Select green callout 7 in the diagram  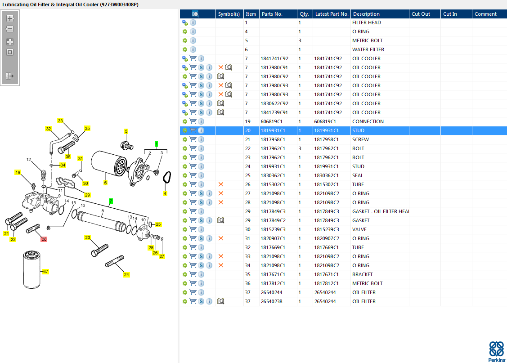pos(111,201)
